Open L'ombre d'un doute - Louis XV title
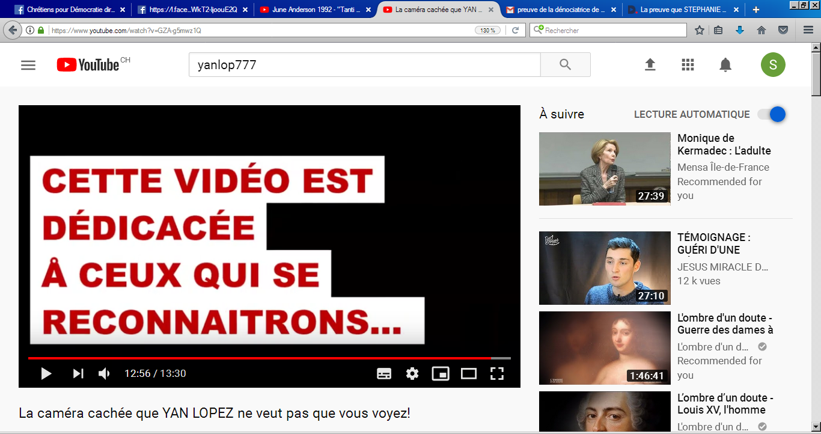 (725, 403)
